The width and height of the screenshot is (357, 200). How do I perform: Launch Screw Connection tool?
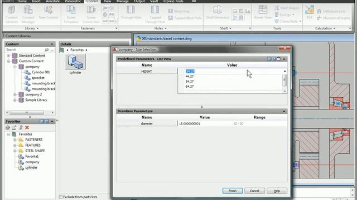pos(91,14)
